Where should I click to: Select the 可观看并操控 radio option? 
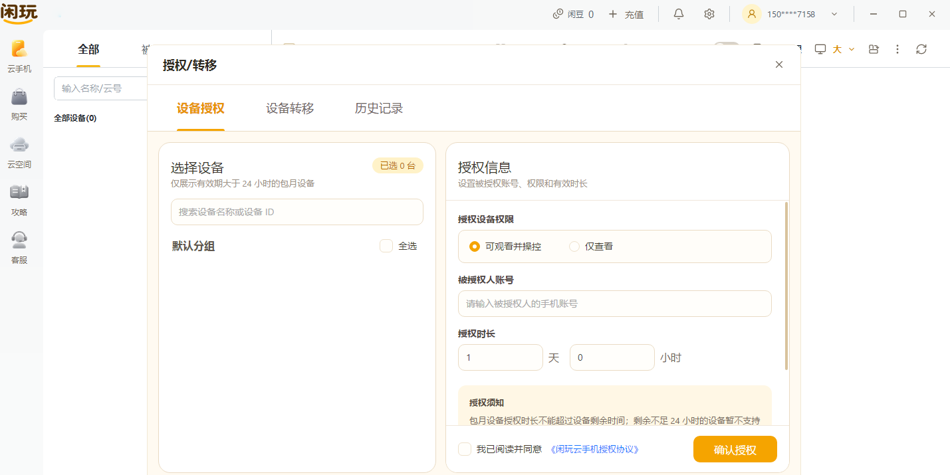tap(475, 246)
